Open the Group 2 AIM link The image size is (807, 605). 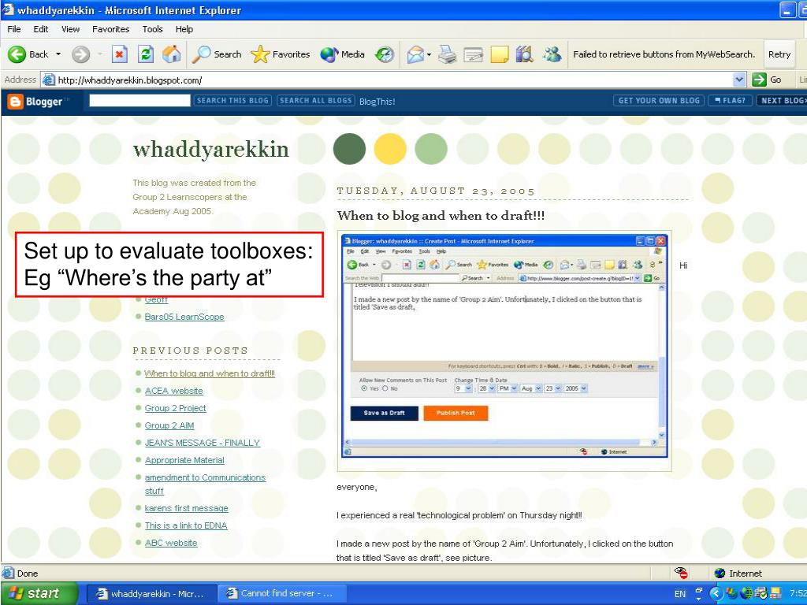pyautogui.click(x=169, y=425)
